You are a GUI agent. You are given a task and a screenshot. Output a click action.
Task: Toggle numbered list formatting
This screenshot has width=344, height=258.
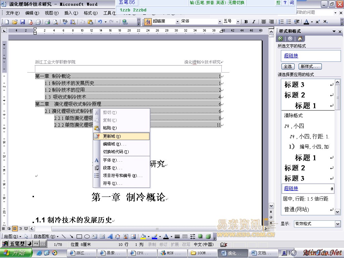point(281,21)
